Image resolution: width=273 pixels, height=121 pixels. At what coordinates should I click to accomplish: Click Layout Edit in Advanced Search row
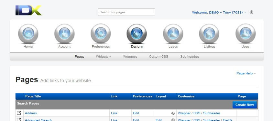coord(158,120)
